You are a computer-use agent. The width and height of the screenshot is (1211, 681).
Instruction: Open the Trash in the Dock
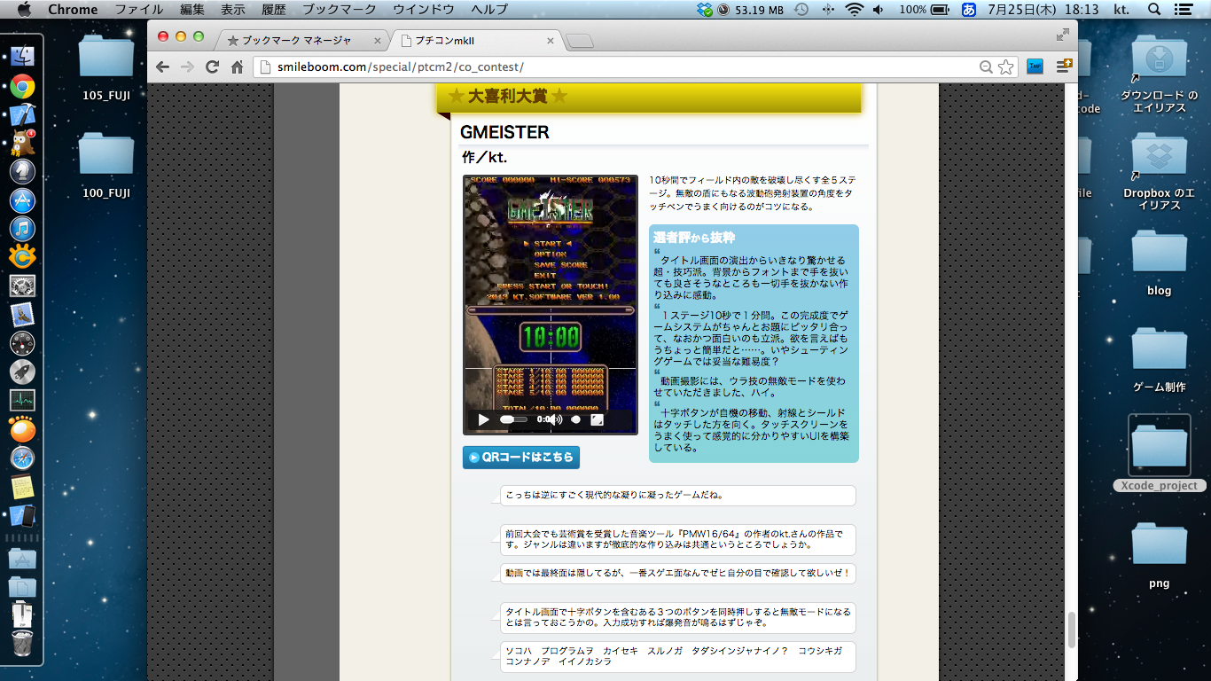tap(22, 643)
